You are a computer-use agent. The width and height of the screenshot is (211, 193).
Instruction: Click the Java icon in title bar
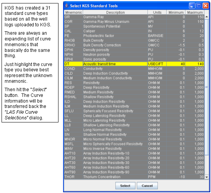[x=67, y=6]
